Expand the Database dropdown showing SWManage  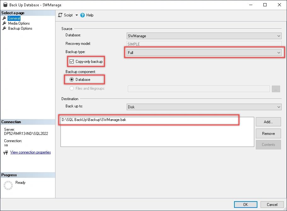click(279, 36)
